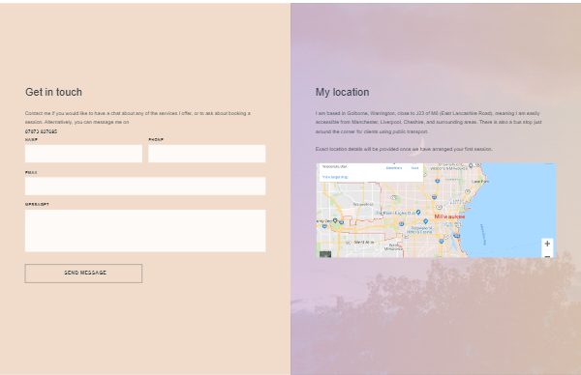The image size is (581, 375).
Task: Focus the Phone input field
Action: tap(207, 154)
